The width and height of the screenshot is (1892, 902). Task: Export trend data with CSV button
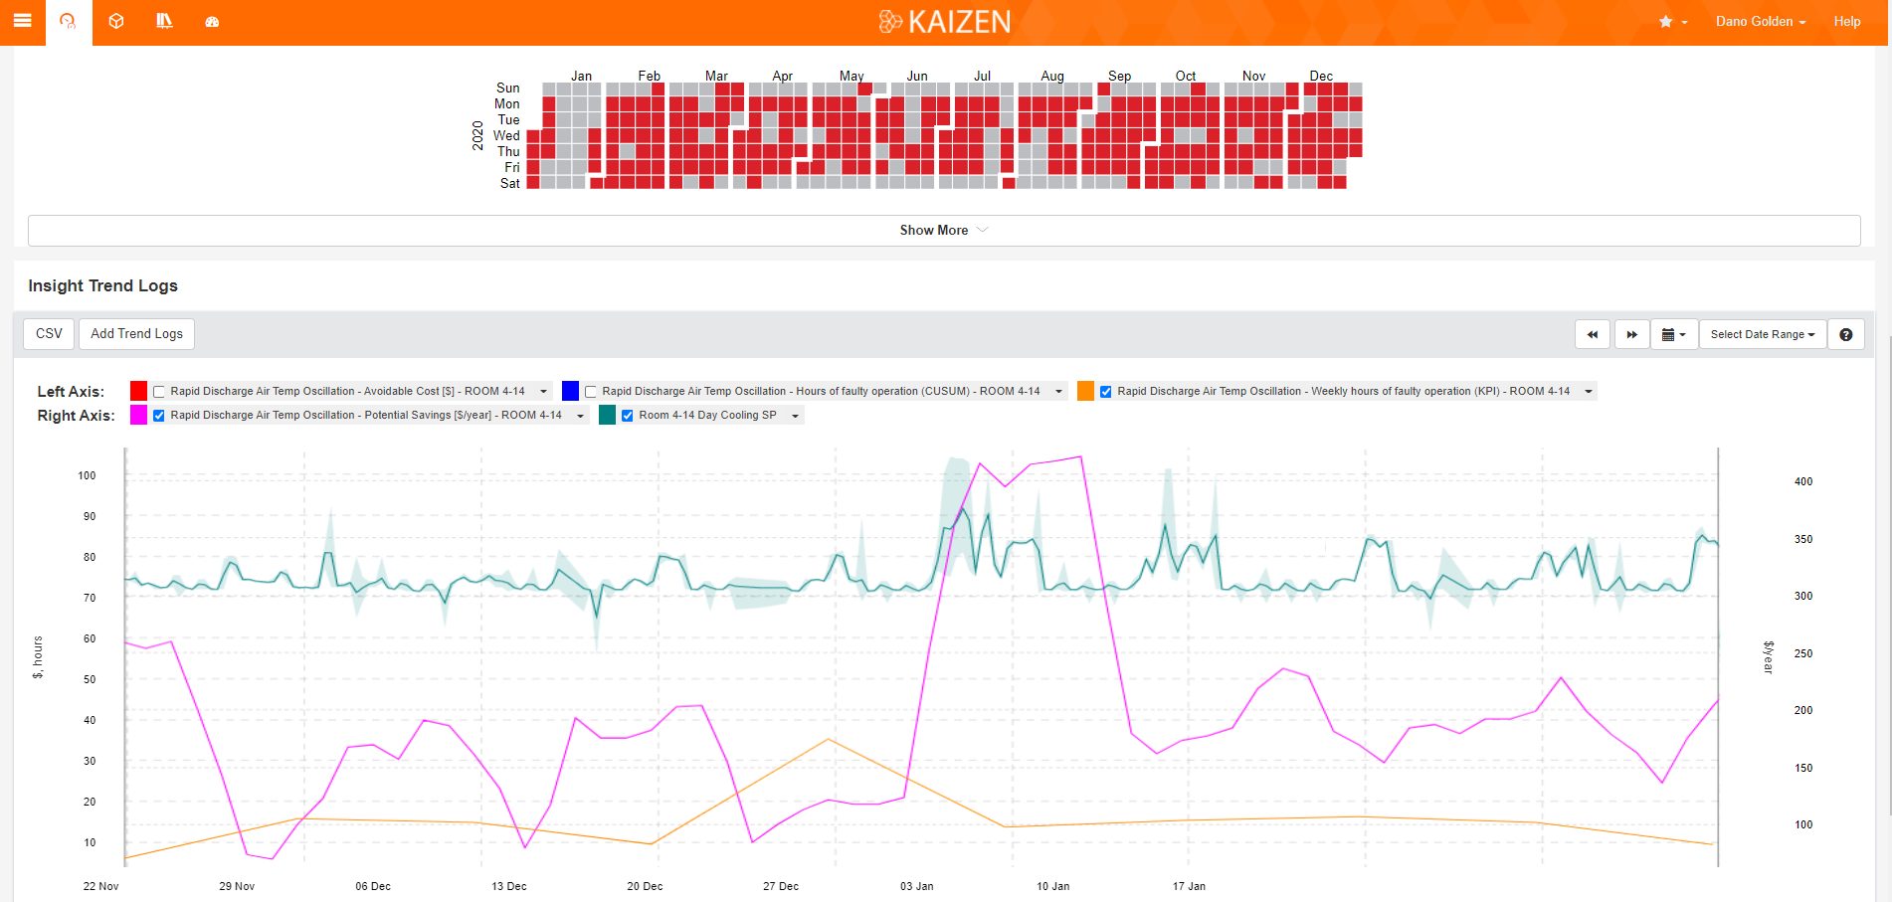(49, 333)
